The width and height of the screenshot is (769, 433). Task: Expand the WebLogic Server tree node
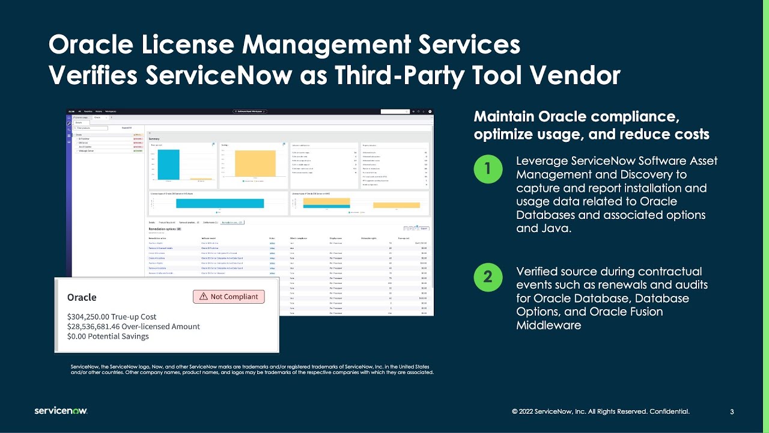coord(77,151)
